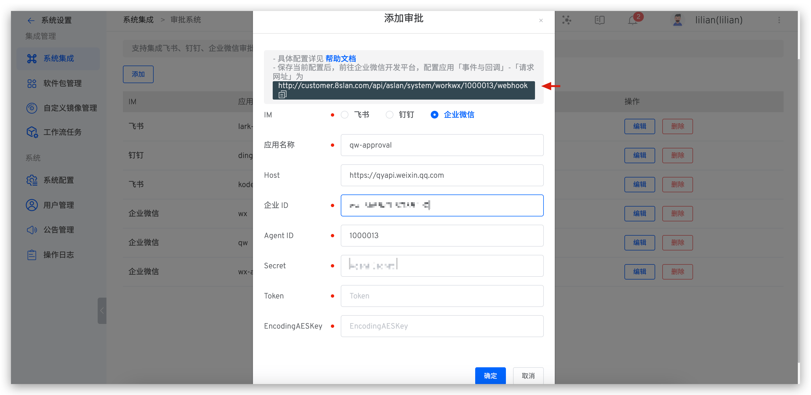The width and height of the screenshot is (811, 395).
Task: Select the 飞书 radio option
Action: click(x=345, y=115)
